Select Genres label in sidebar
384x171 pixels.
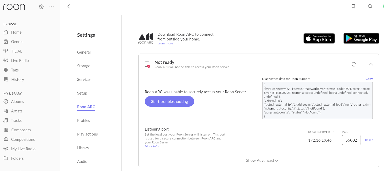click(17, 42)
